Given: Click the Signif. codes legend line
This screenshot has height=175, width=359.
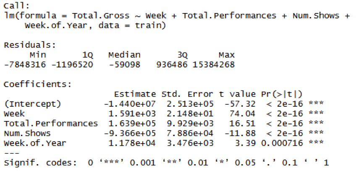Looking at the screenshot, I should (x=166, y=163).
